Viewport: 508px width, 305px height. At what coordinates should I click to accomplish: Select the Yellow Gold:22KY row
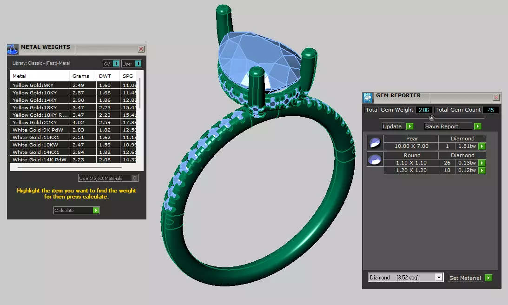tap(73, 123)
